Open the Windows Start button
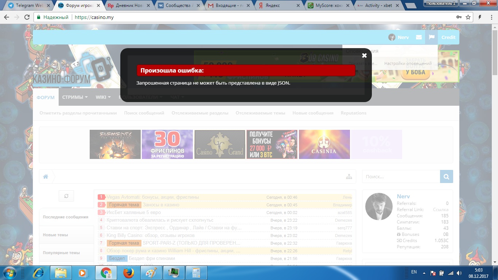Image resolution: width=498 pixels, height=280 pixels. [x=10, y=273]
